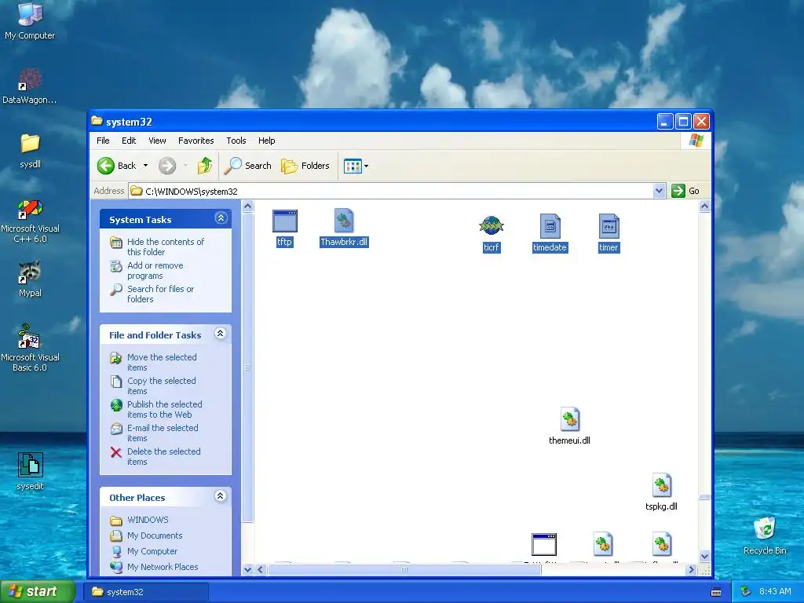Image resolution: width=804 pixels, height=603 pixels.
Task: Select the tspkg.dll file icon
Action: point(661,485)
